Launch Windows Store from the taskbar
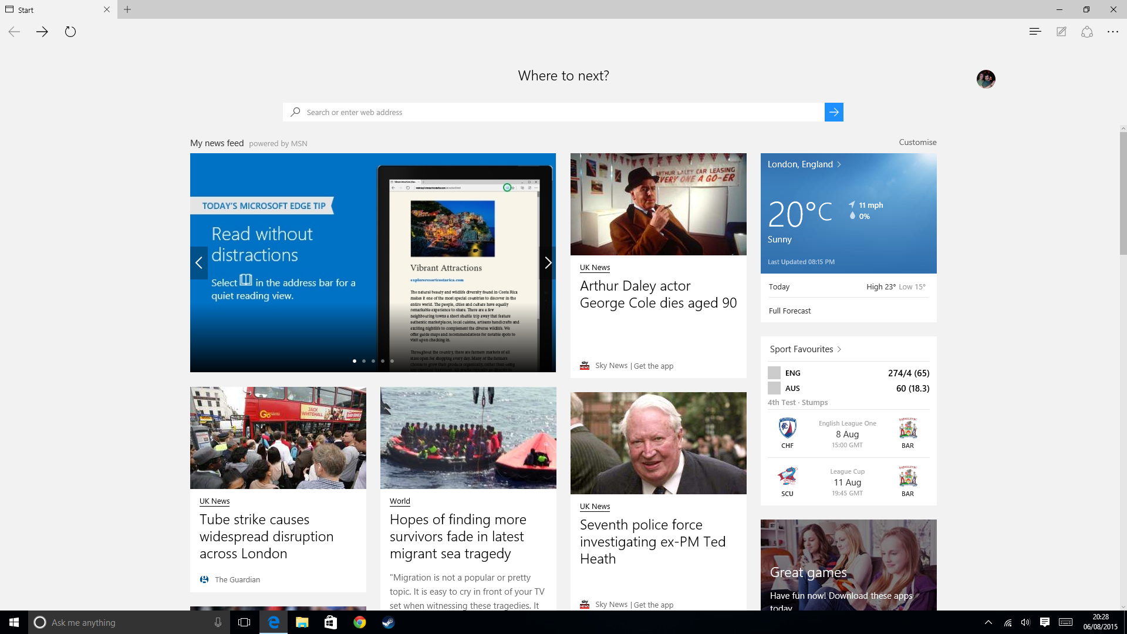The height and width of the screenshot is (634, 1127). pos(330,622)
